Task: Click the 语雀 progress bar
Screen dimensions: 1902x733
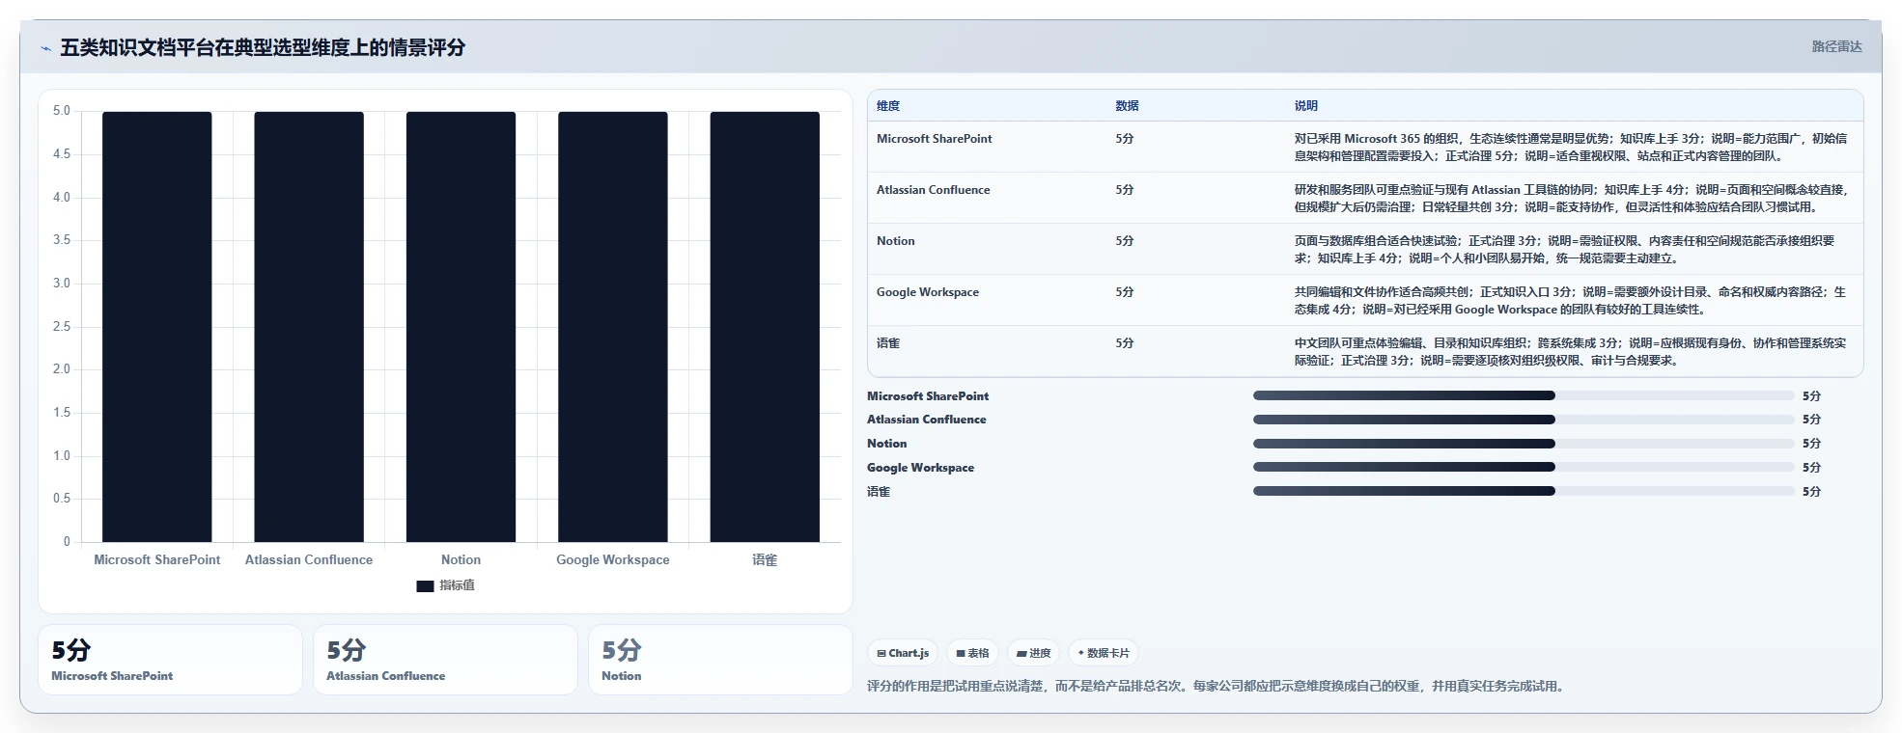Action: (1524, 491)
